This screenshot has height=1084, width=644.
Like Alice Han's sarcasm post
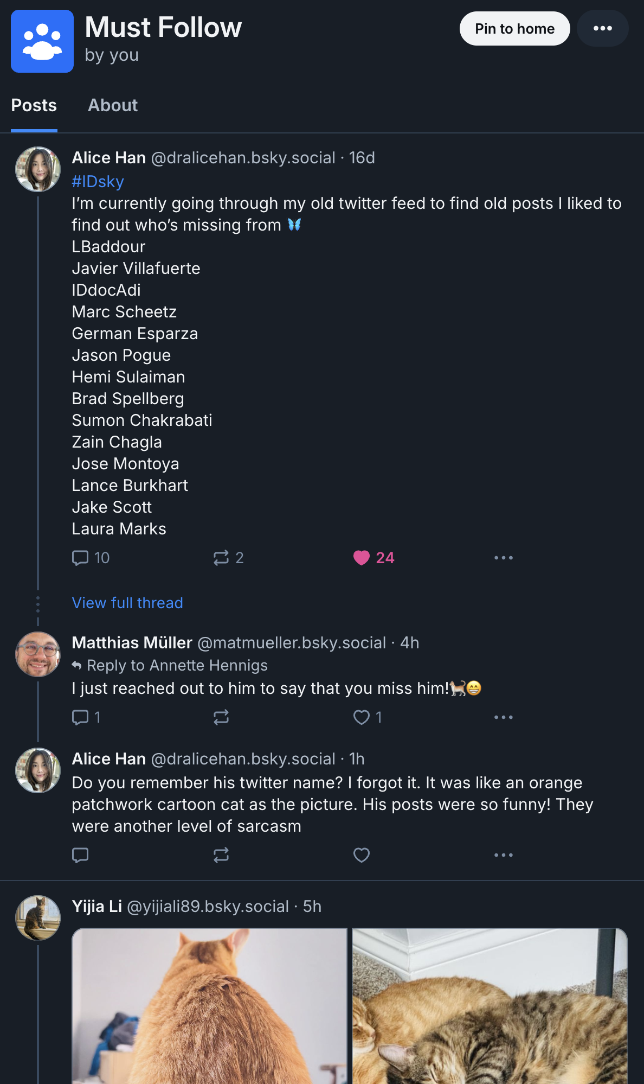coord(362,855)
